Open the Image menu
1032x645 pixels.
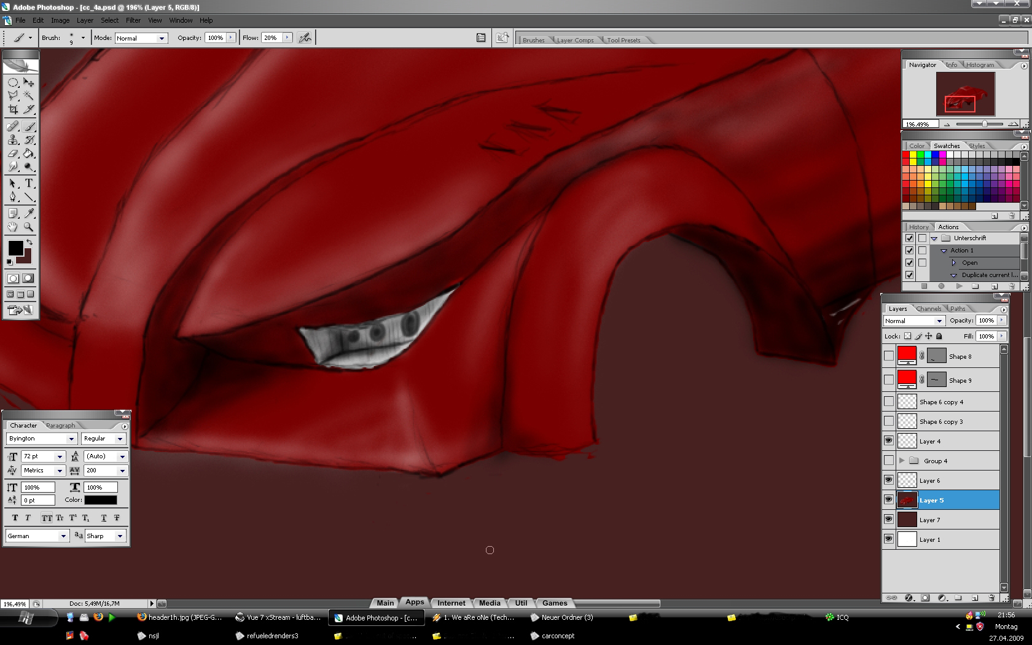click(60, 20)
